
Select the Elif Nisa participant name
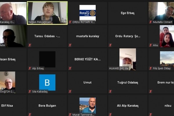pyautogui.click(x=7, y=106)
